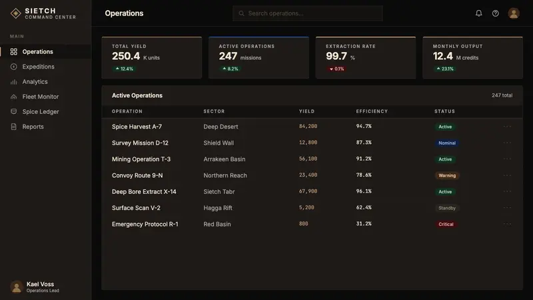The image size is (533, 300).
Task: Open notifications bell icon
Action: click(478, 13)
